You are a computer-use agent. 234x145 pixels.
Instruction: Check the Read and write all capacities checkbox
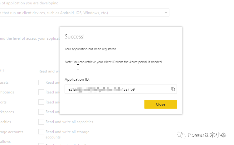click(41, 122)
